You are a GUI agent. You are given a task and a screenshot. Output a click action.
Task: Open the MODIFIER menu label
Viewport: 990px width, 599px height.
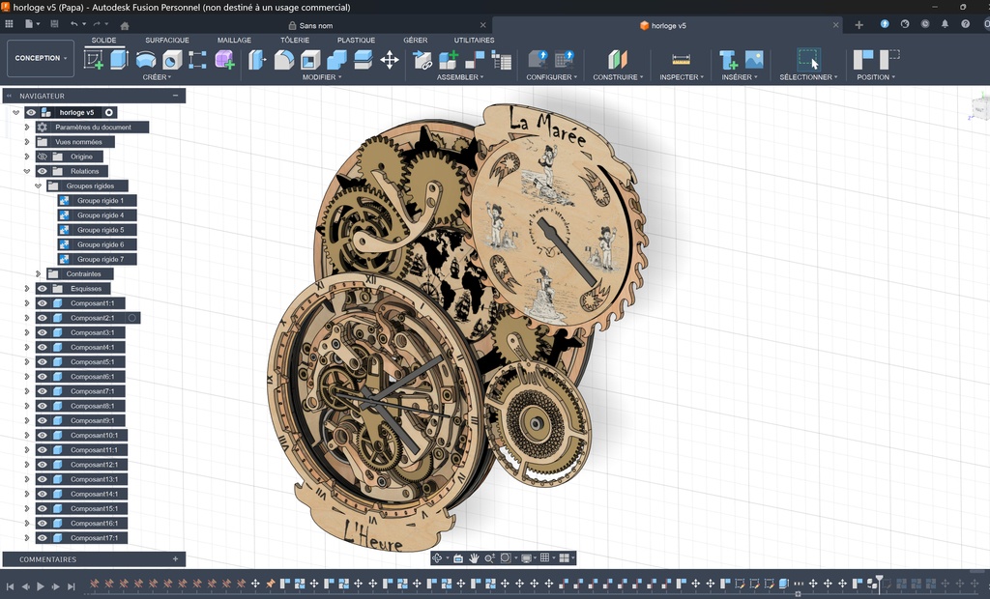pyautogui.click(x=318, y=77)
